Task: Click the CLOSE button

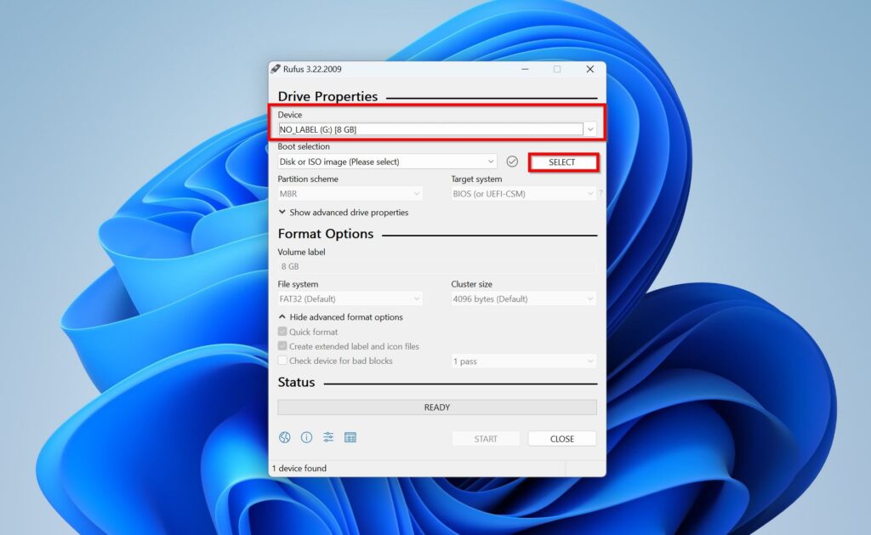Action: pyautogui.click(x=562, y=438)
